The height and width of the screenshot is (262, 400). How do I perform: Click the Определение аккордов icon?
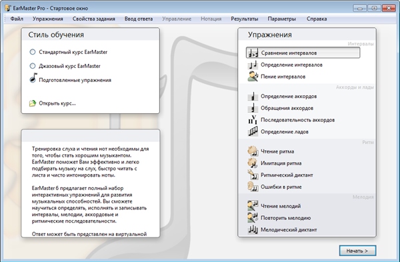point(253,97)
